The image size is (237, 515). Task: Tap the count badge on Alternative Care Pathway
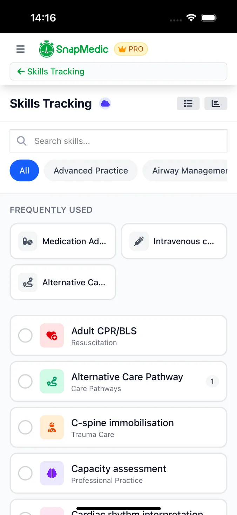(x=212, y=382)
